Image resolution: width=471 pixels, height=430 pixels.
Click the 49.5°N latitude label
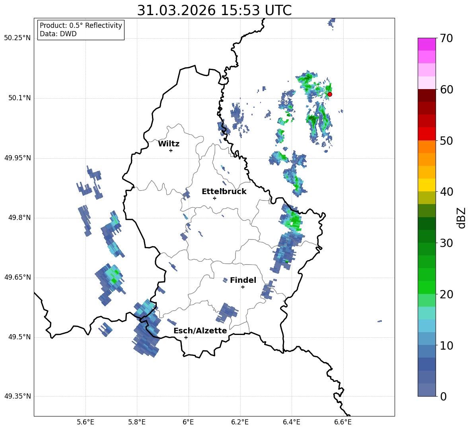coord(19,337)
